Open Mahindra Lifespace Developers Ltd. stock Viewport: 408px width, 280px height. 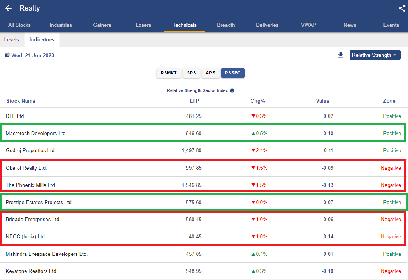(204, 254)
